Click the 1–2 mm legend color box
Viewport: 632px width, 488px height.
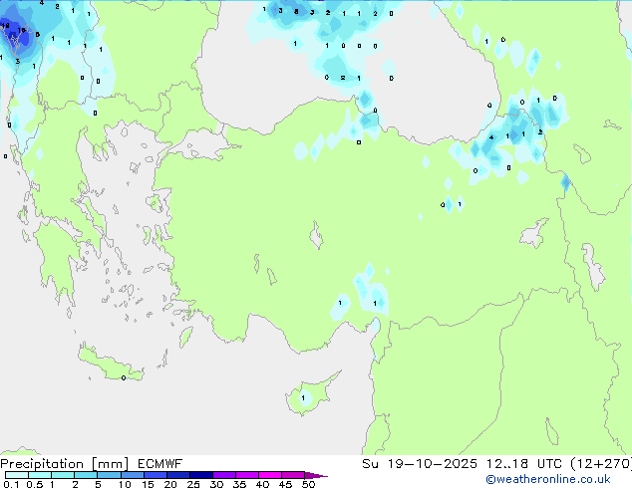tap(63, 475)
